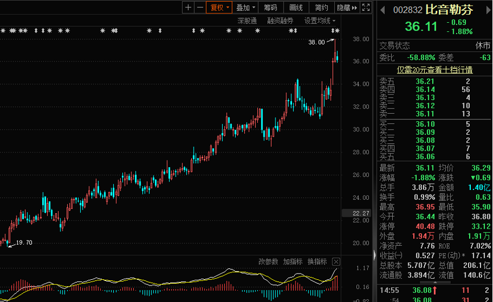Click the 深股通 tag
Screen dimensions: 493x302
[x=247, y=20]
